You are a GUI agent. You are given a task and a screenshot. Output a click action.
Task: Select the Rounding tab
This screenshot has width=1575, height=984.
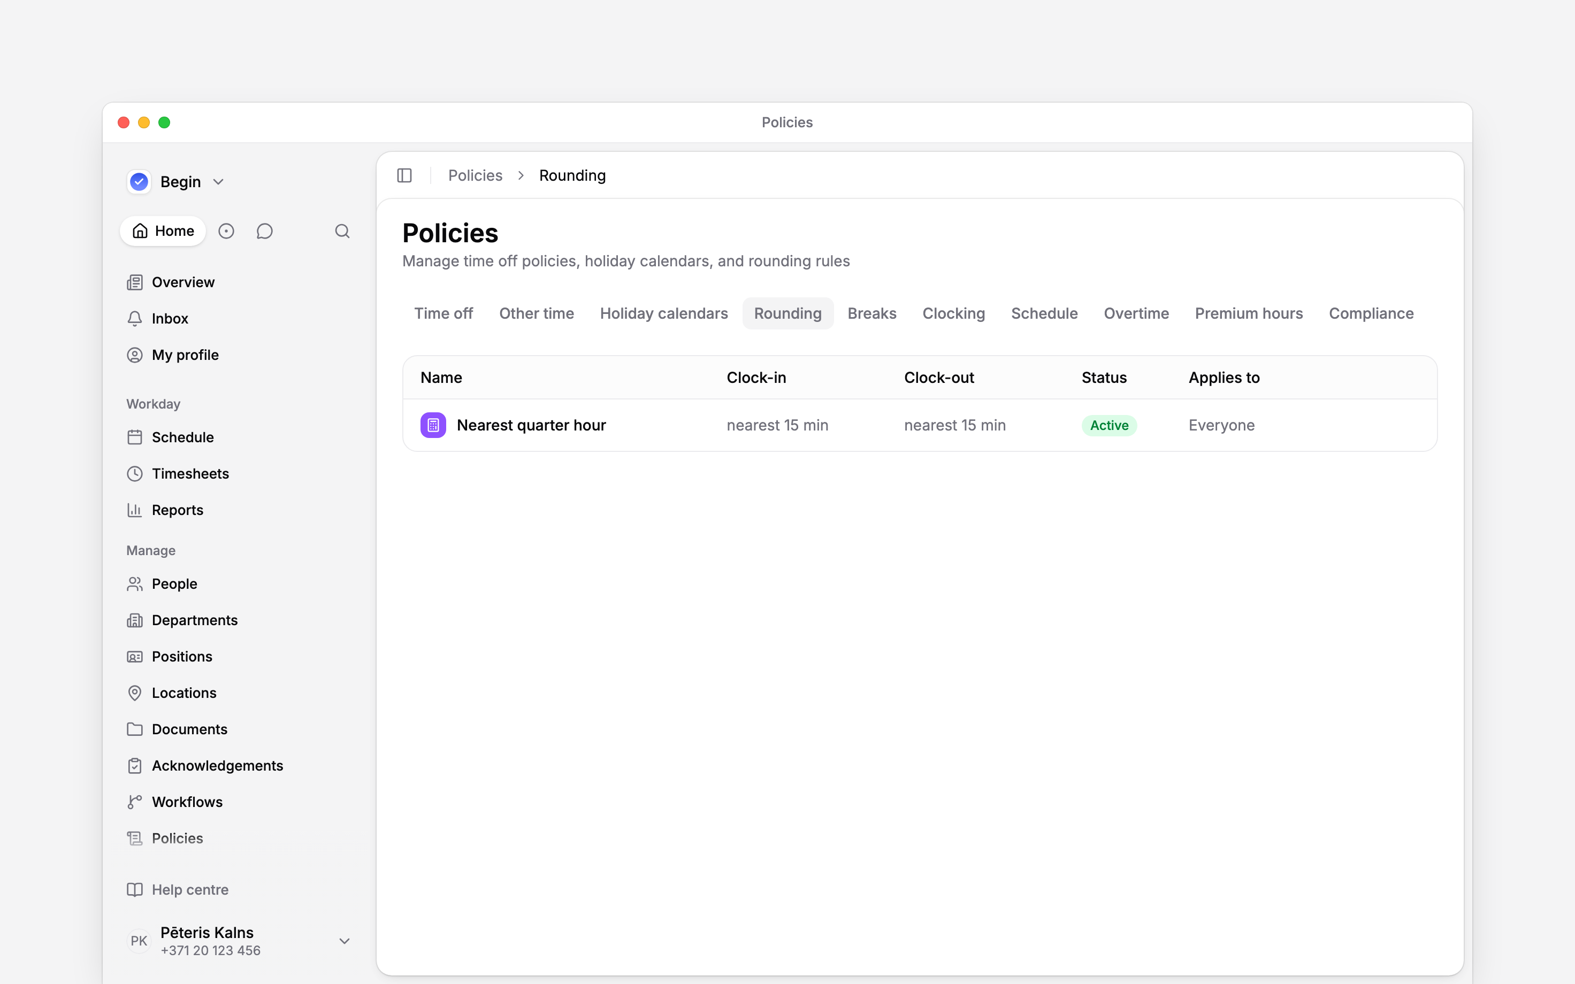pos(787,314)
